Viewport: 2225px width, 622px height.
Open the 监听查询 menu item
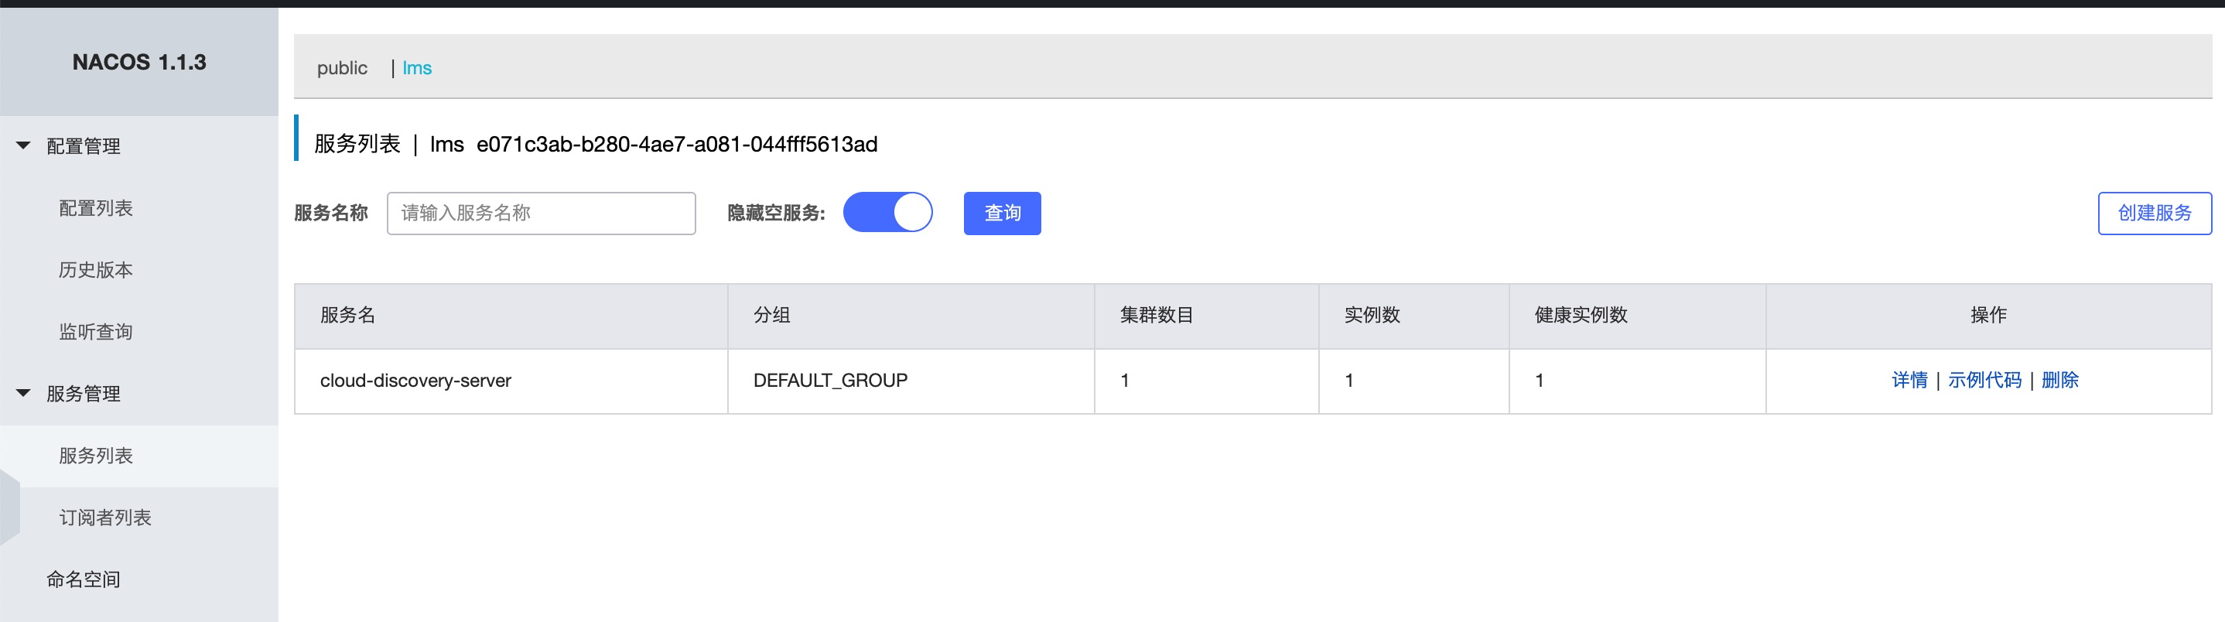96,332
